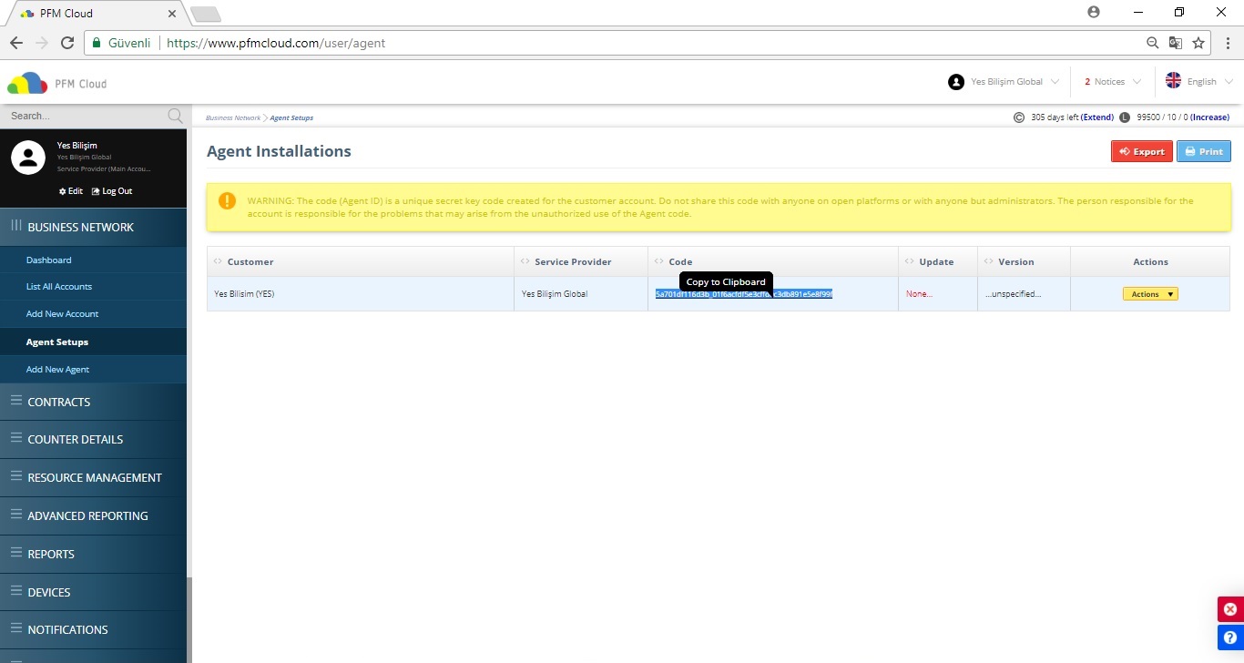Click the Business Network breadcrumb
Image resolution: width=1244 pixels, height=663 pixels.
click(x=233, y=117)
